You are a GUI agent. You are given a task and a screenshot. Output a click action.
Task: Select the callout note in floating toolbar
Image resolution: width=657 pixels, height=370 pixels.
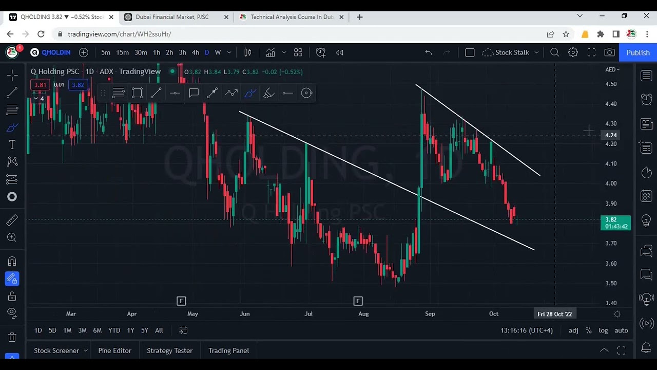(194, 93)
